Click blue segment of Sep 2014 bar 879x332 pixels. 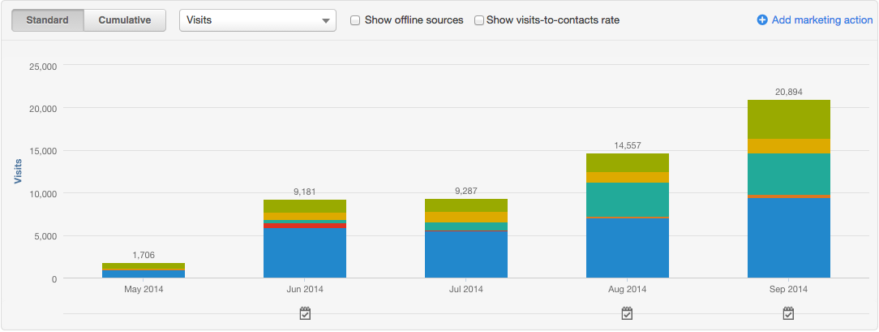tap(788, 237)
